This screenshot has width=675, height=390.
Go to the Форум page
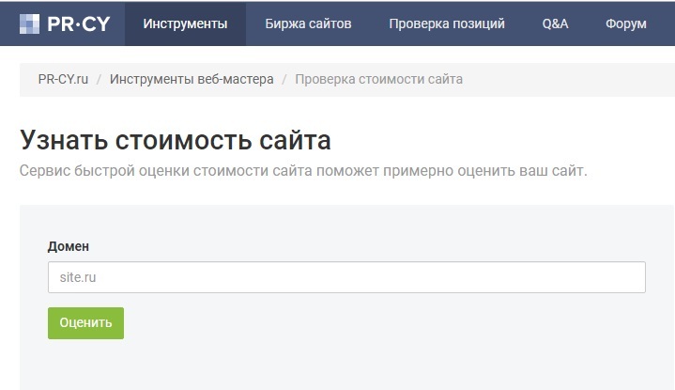point(626,23)
